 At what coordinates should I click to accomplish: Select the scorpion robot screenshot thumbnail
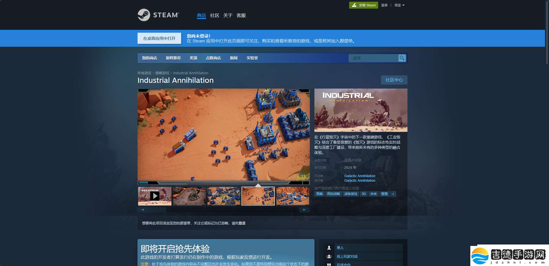(189, 196)
